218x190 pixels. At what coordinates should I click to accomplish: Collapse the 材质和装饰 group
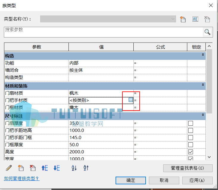pyautogui.click(x=203, y=85)
